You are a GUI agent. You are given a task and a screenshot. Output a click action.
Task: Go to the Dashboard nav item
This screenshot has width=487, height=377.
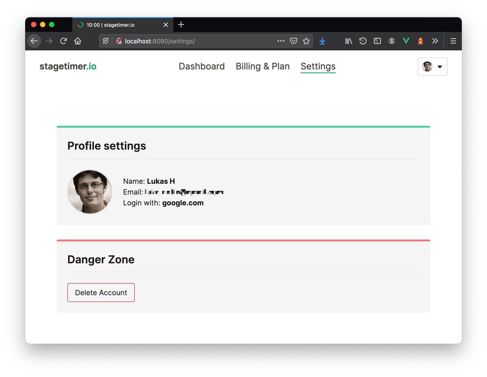pos(202,67)
